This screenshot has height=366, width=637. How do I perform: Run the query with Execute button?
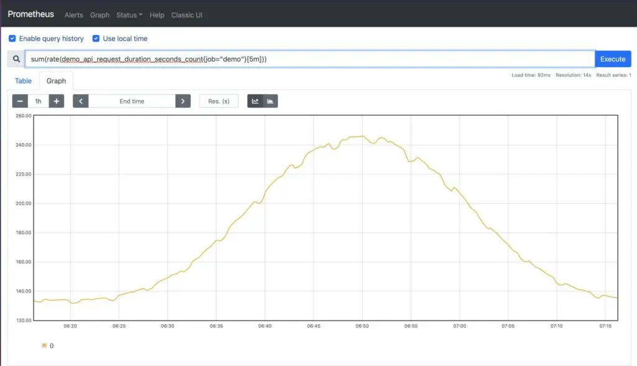613,59
